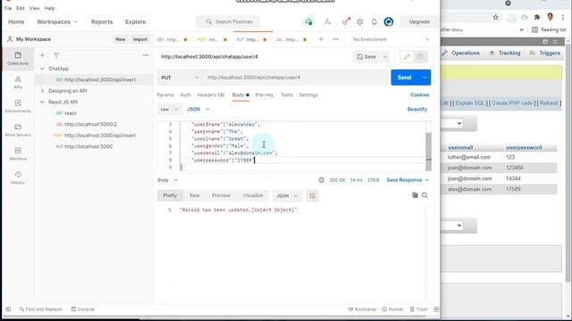Click the cloud sync status icon
Viewport: 572px width, 321px height.
pyautogui.click(x=308, y=21)
